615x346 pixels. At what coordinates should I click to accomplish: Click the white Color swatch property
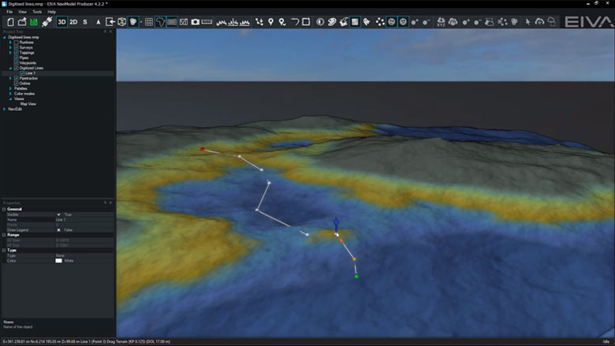click(x=58, y=260)
